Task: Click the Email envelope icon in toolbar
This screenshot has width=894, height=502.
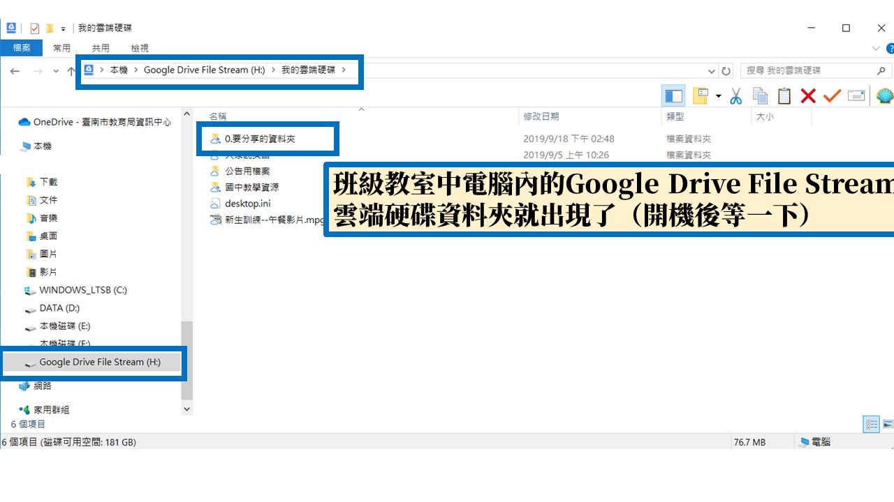Action: [856, 96]
